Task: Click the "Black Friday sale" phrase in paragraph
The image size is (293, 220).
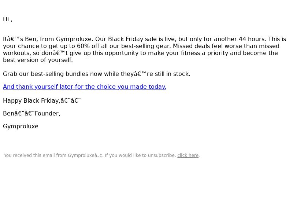Action: tap(133, 39)
